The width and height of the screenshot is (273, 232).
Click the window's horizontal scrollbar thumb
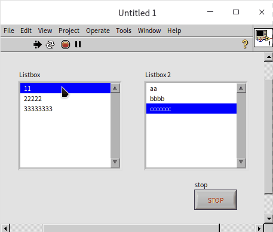pyautogui.click(x=131, y=228)
